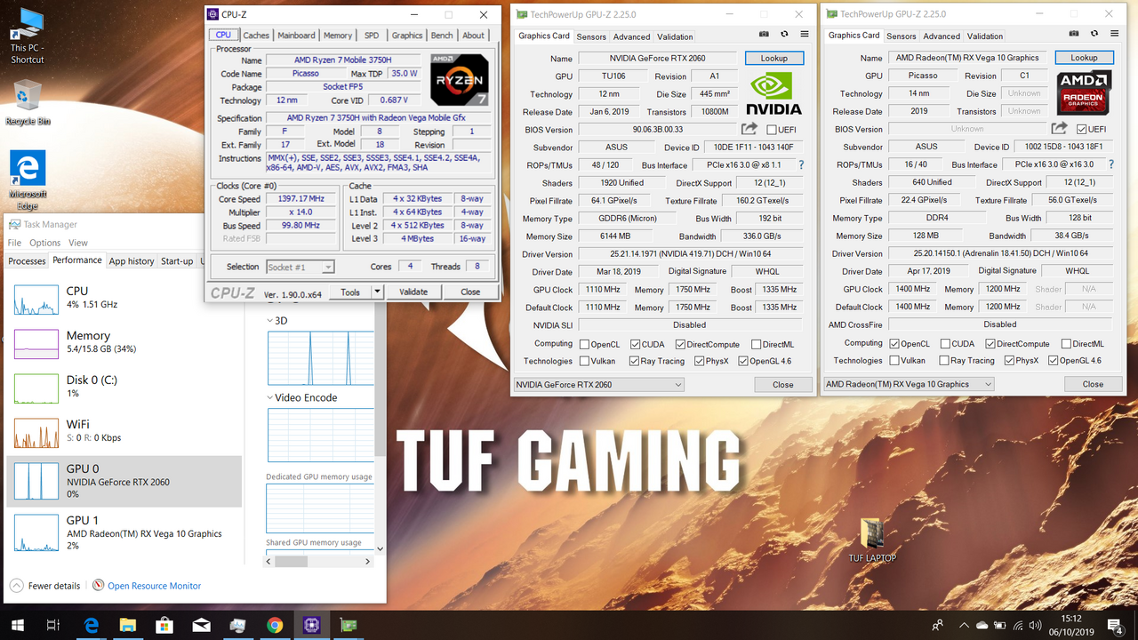The height and width of the screenshot is (640, 1138).
Task: Switch to CPU-Z via its taskbar icon
Action: pyautogui.click(x=311, y=625)
